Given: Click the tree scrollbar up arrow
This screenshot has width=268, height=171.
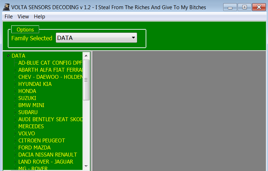Looking at the screenshot, I should click(86, 55).
